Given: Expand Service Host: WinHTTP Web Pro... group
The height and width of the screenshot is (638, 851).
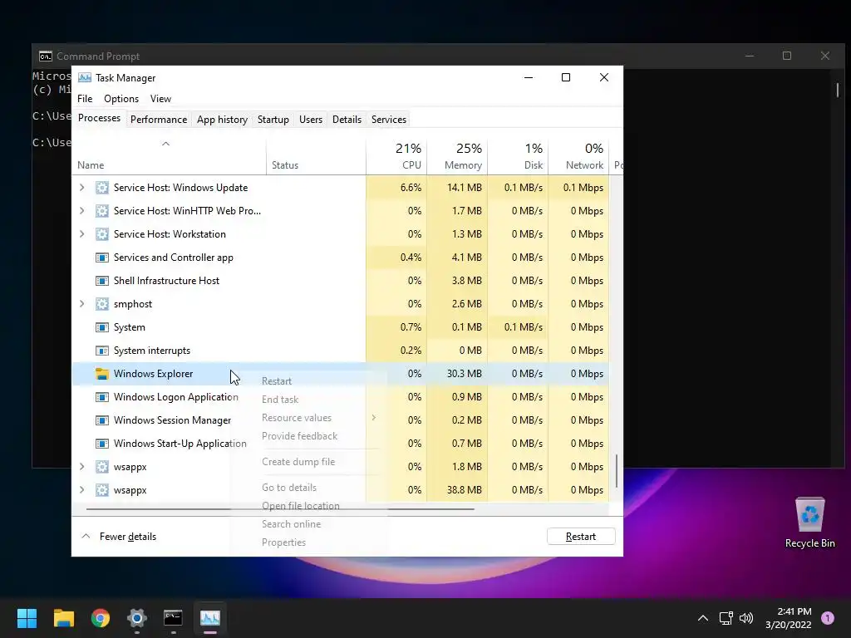Looking at the screenshot, I should pyautogui.click(x=82, y=211).
